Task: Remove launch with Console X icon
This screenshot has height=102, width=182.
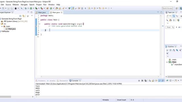Action: click(x=142, y=80)
